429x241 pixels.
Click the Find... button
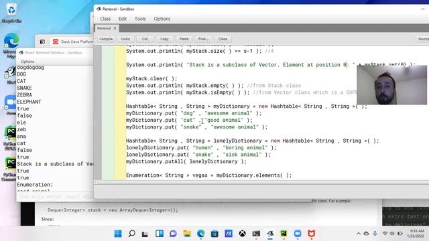click(203, 39)
